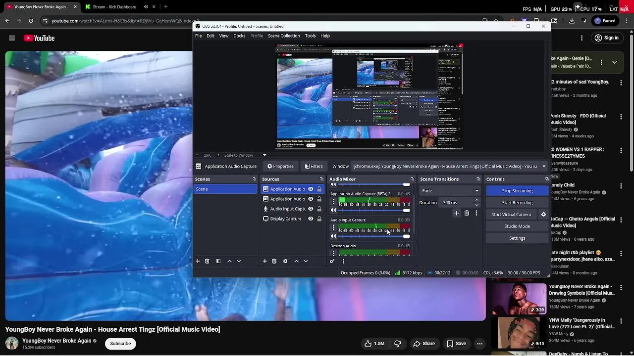The width and height of the screenshot is (634, 356).
Task: Lock the first Application Audio source
Action: click(319, 189)
